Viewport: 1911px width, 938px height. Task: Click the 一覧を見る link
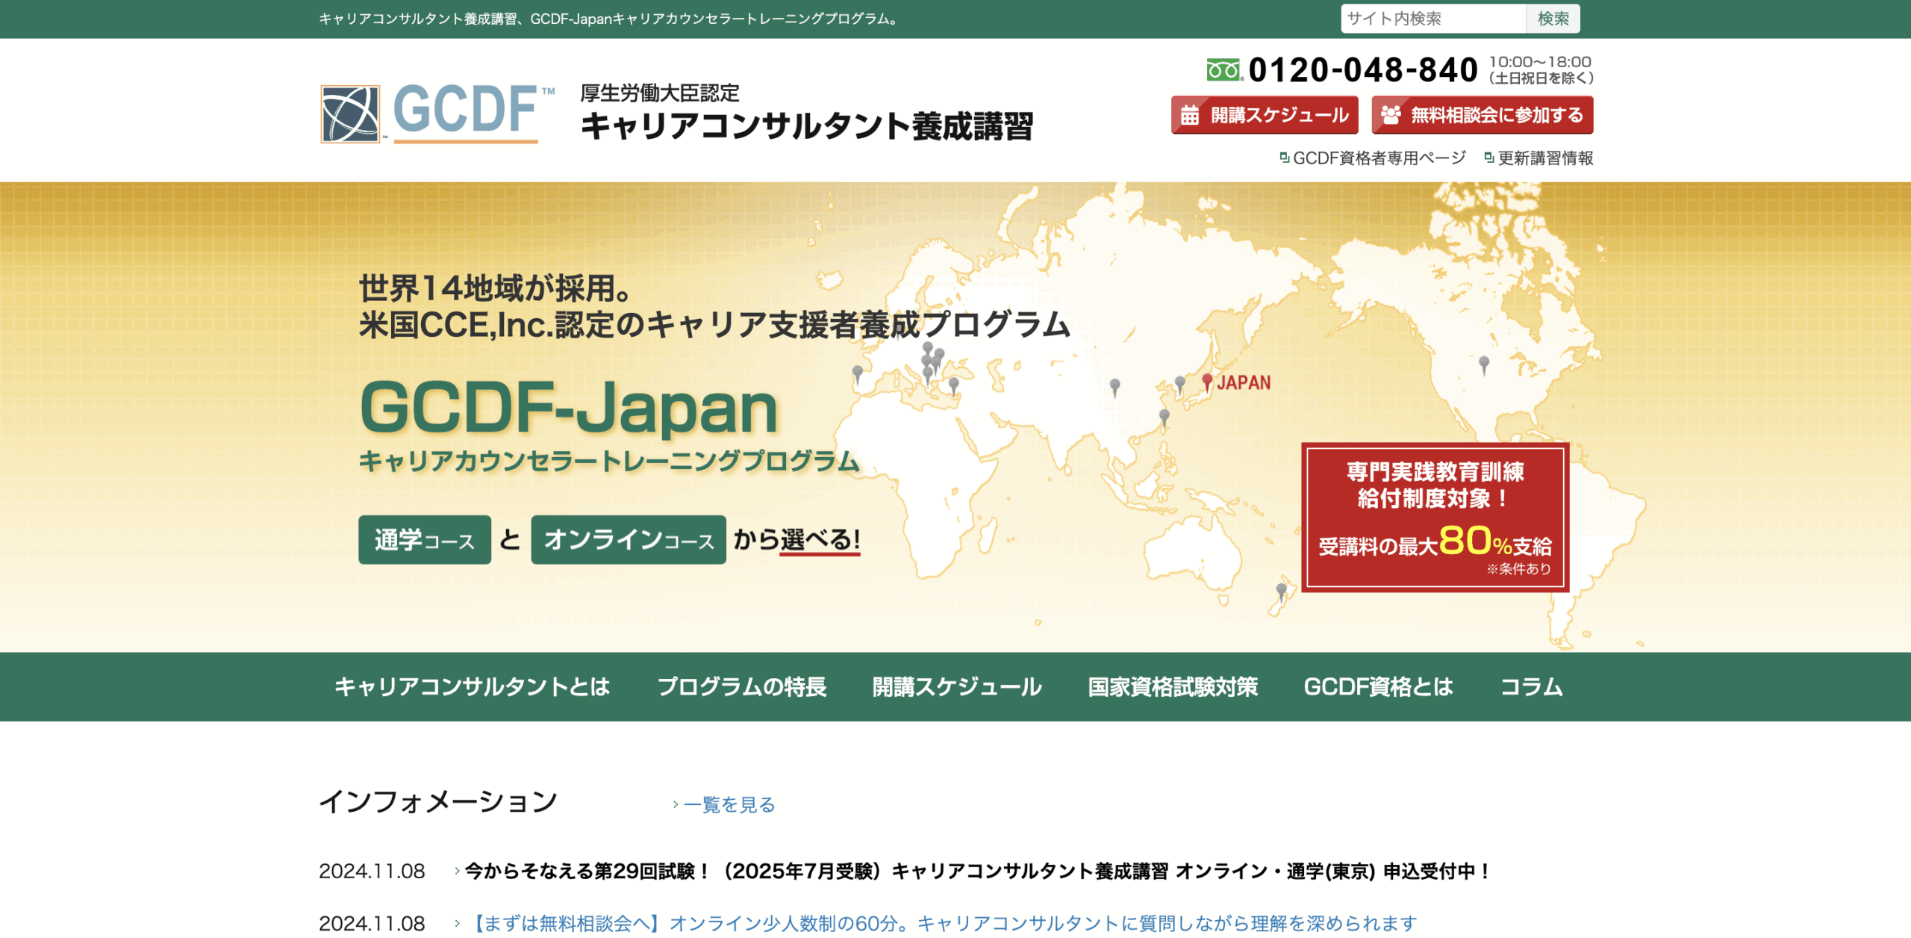click(x=729, y=804)
